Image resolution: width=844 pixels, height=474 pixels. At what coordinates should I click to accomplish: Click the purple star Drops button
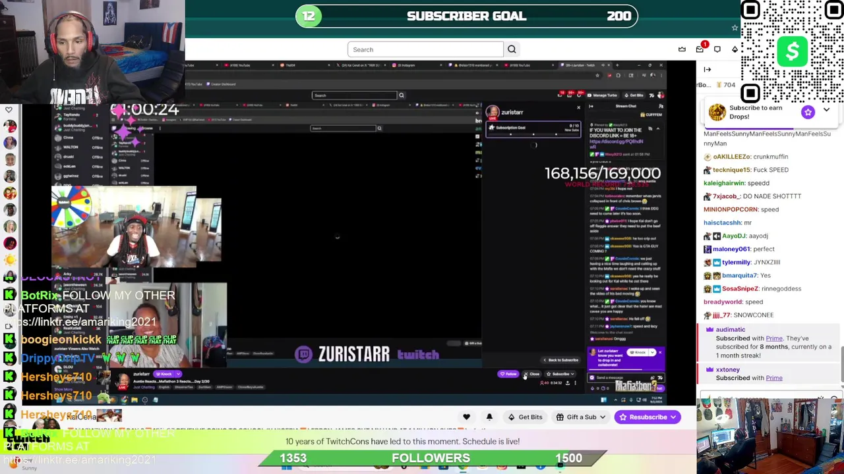[808, 112]
